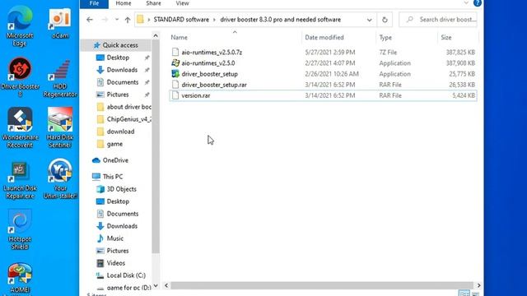Go back with the Back arrow
The width and height of the screenshot is (527, 296).
coord(90,20)
